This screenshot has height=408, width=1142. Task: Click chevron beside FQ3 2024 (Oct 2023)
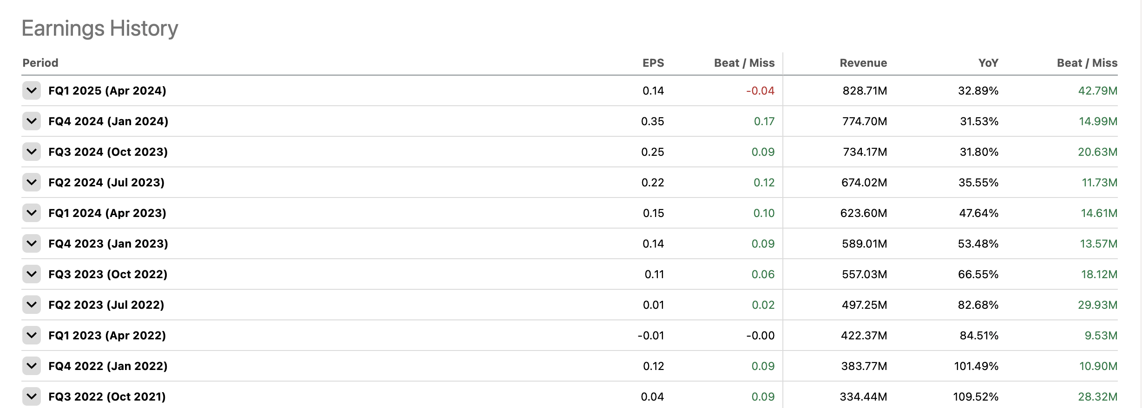(x=32, y=152)
